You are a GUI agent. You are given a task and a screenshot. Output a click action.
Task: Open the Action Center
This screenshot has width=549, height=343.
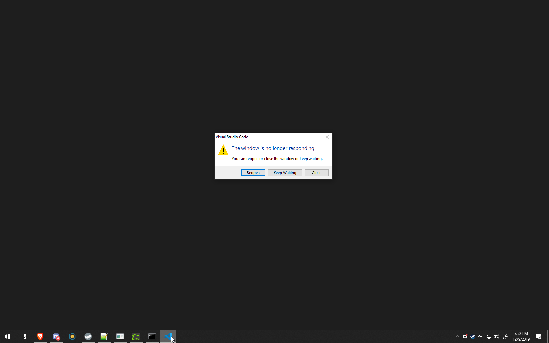[x=538, y=336]
